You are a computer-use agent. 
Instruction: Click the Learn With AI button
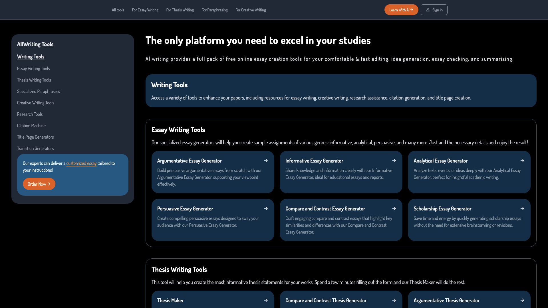click(401, 10)
